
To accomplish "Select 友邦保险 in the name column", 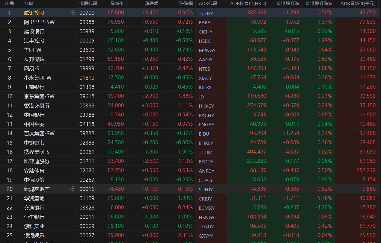I will click(x=34, y=59).
